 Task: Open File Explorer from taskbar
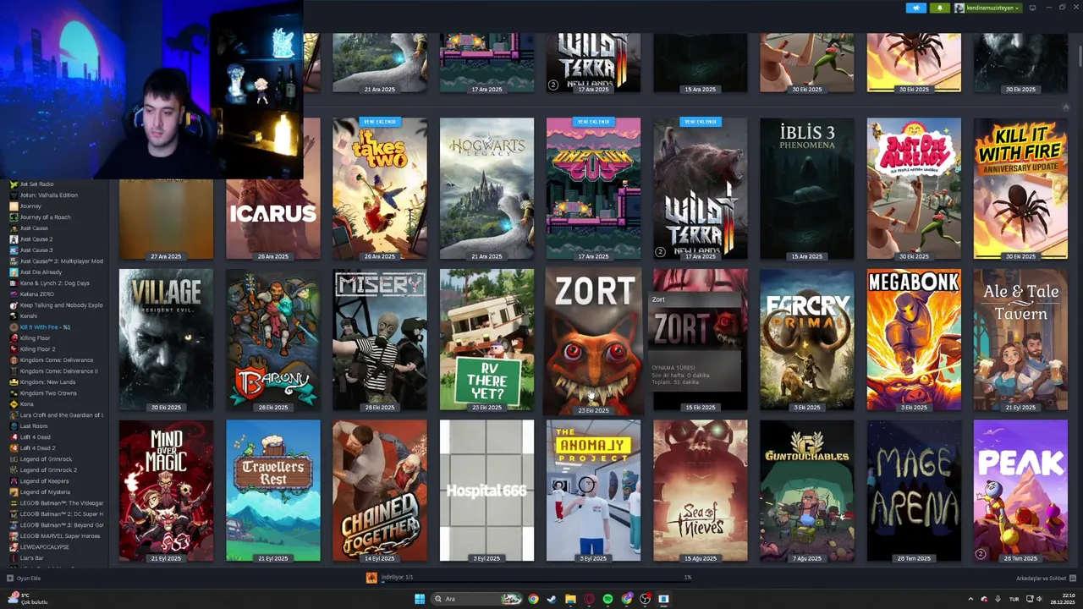point(570,599)
